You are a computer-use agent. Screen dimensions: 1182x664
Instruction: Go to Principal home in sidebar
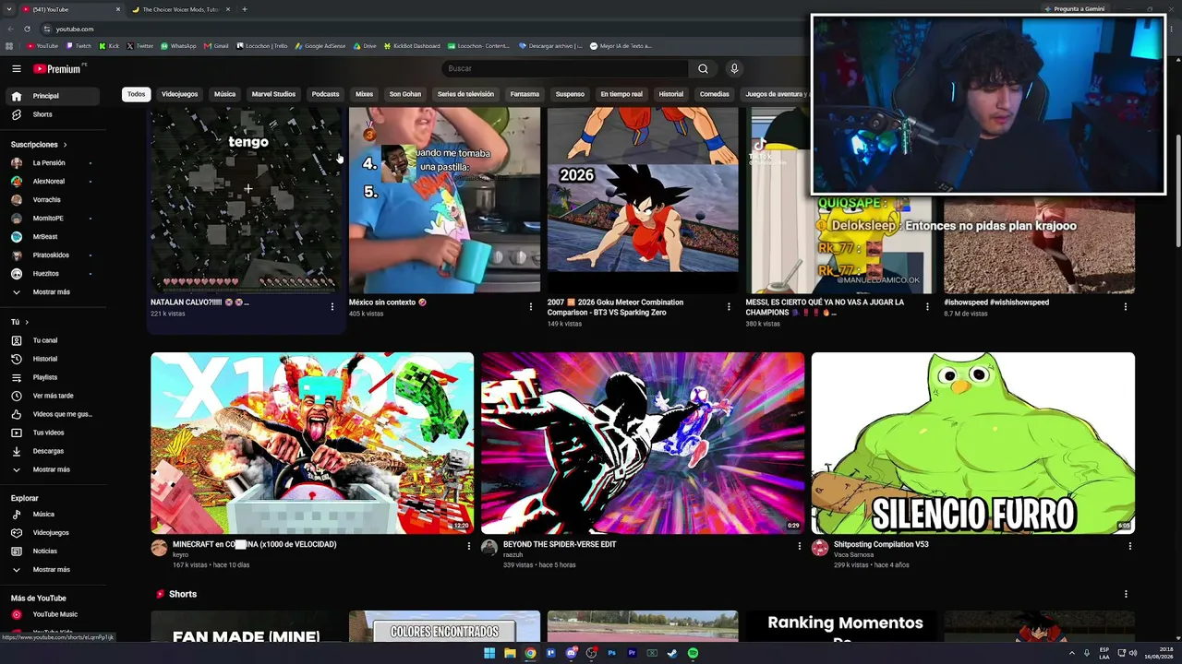point(53,96)
